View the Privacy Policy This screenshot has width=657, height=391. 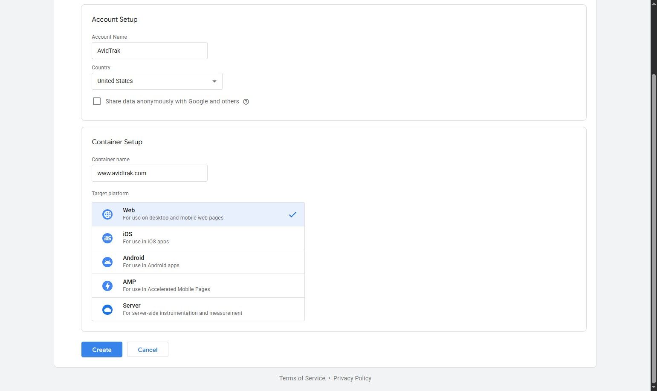[352, 378]
